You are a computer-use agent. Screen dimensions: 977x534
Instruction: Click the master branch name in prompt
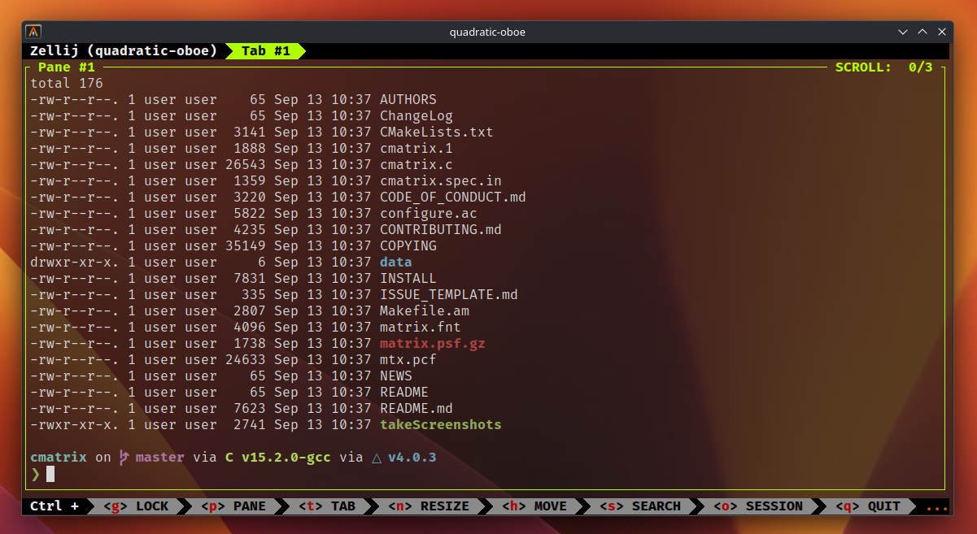(x=160, y=458)
